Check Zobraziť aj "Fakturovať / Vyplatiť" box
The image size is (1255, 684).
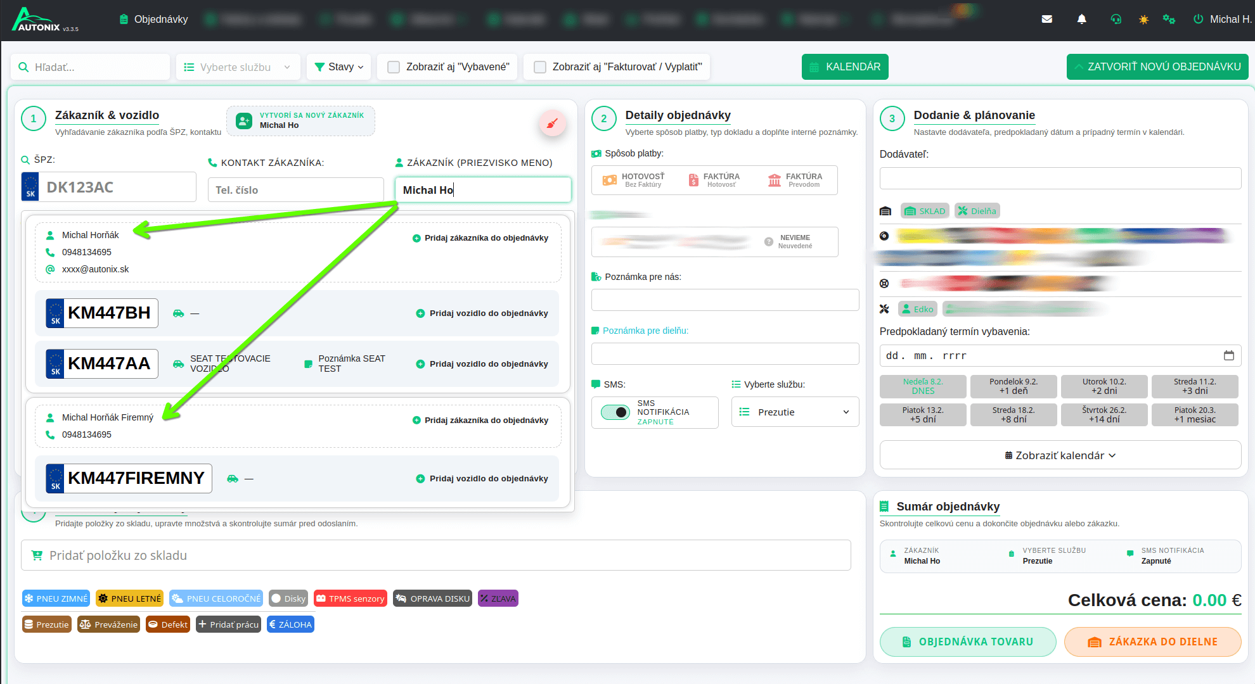tap(540, 67)
